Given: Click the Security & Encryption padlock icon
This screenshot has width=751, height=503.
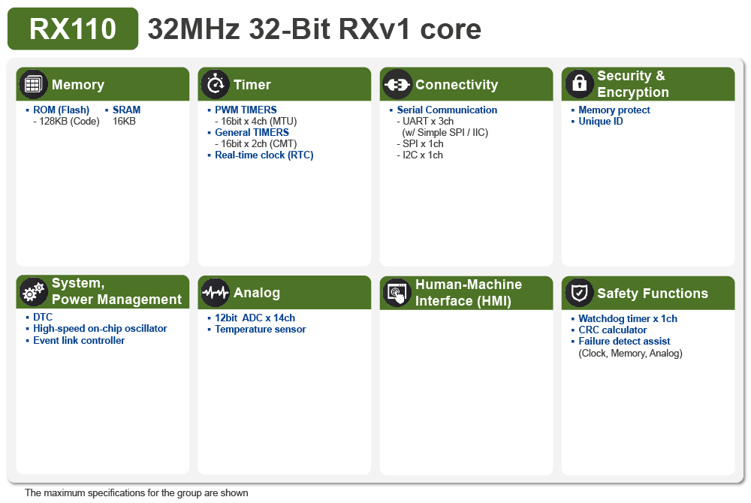Looking at the screenshot, I should point(579,83).
